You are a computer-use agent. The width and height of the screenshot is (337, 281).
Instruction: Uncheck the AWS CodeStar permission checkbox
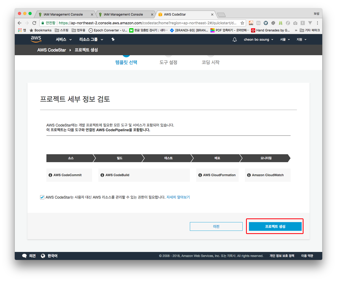click(42, 197)
